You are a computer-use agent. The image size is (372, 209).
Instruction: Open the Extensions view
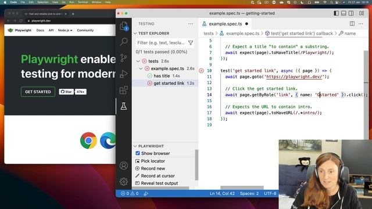(124, 90)
